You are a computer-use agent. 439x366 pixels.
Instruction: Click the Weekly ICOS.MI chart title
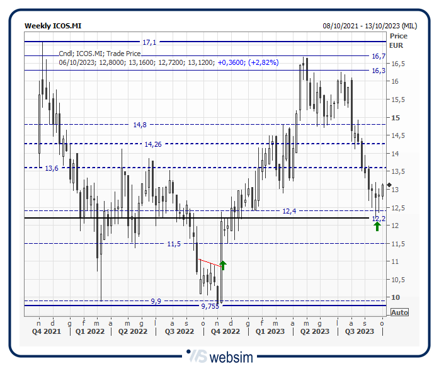[x=53, y=26]
